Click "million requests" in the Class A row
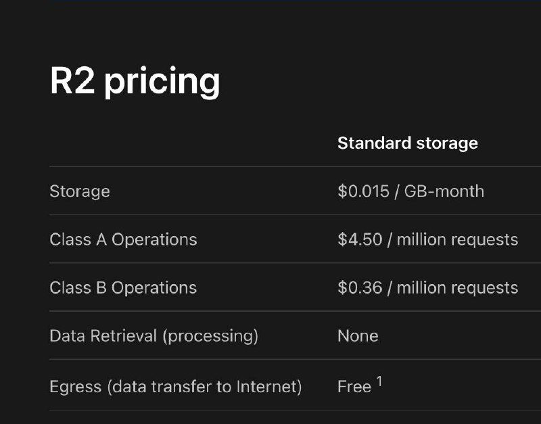Image resolution: width=541 pixels, height=424 pixels. 457,239
